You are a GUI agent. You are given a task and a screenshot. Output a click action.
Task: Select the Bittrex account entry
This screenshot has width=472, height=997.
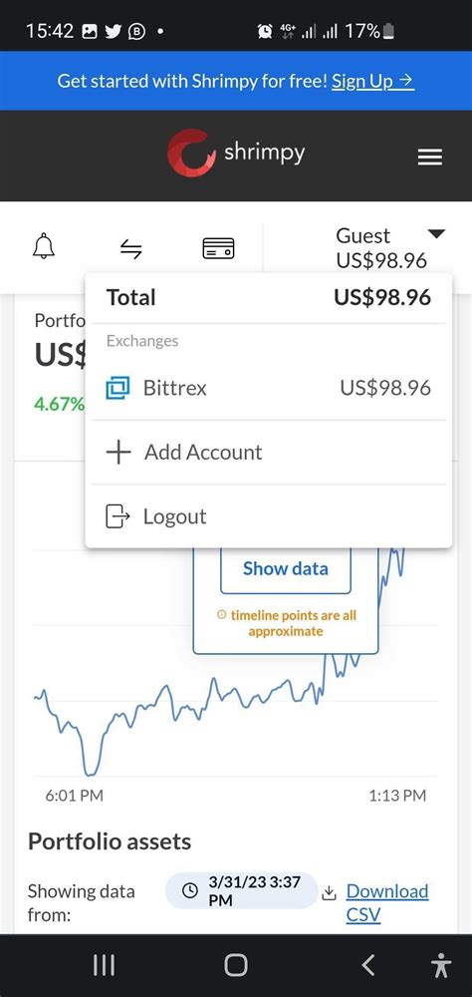[x=269, y=388]
